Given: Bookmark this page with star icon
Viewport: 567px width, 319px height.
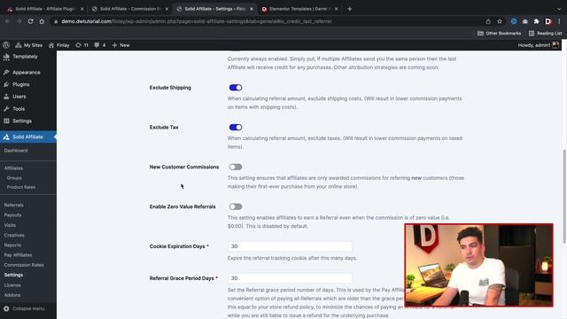Looking at the screenshot, I should pos(500,21).
